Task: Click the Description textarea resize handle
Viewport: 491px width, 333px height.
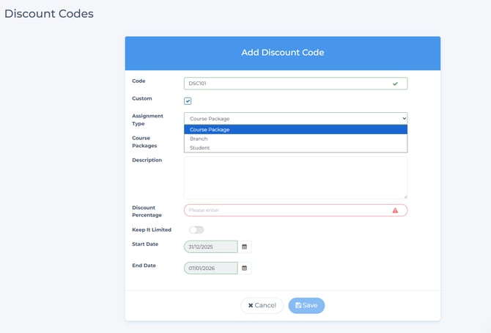Action: point(405,196)
